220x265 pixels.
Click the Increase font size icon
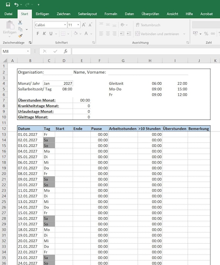click(x=84, y=25)
